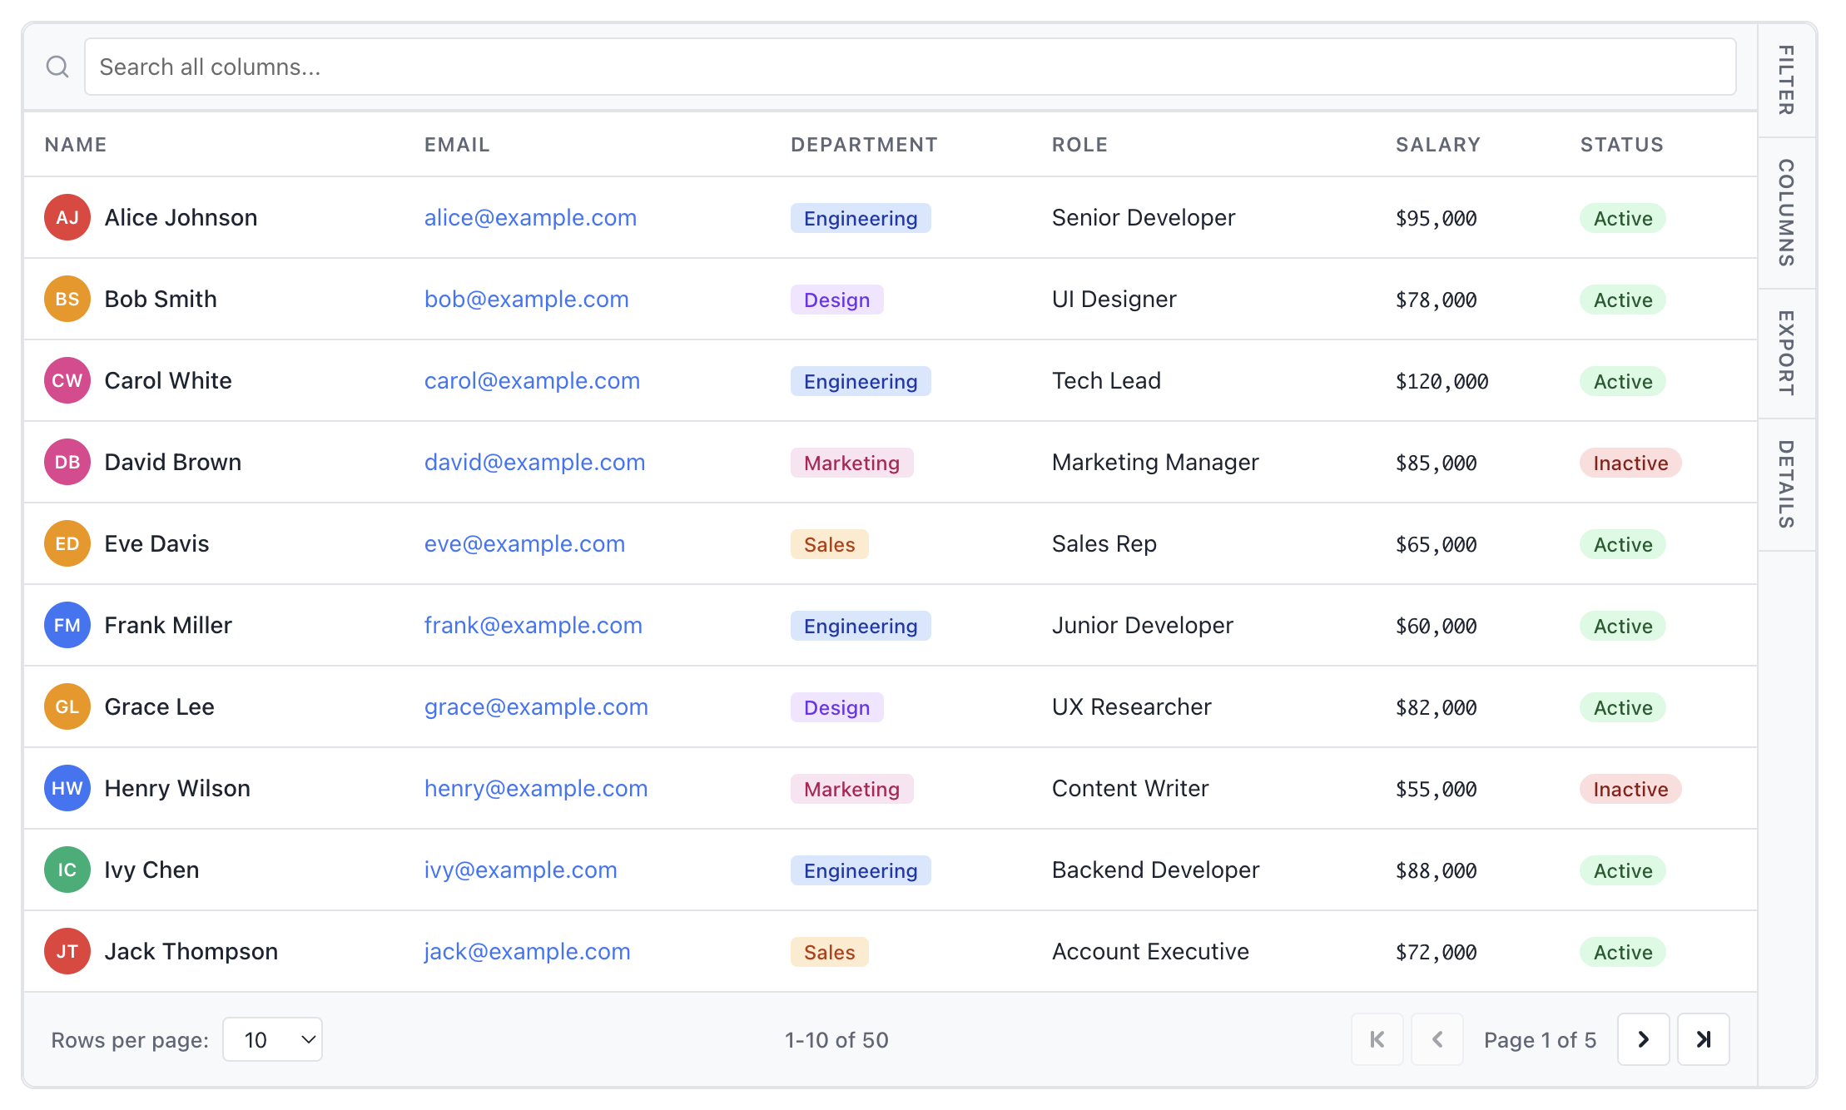Click the carol@example.com email link
This screenshot has width=1846, height=1110.
pos(532,380)
